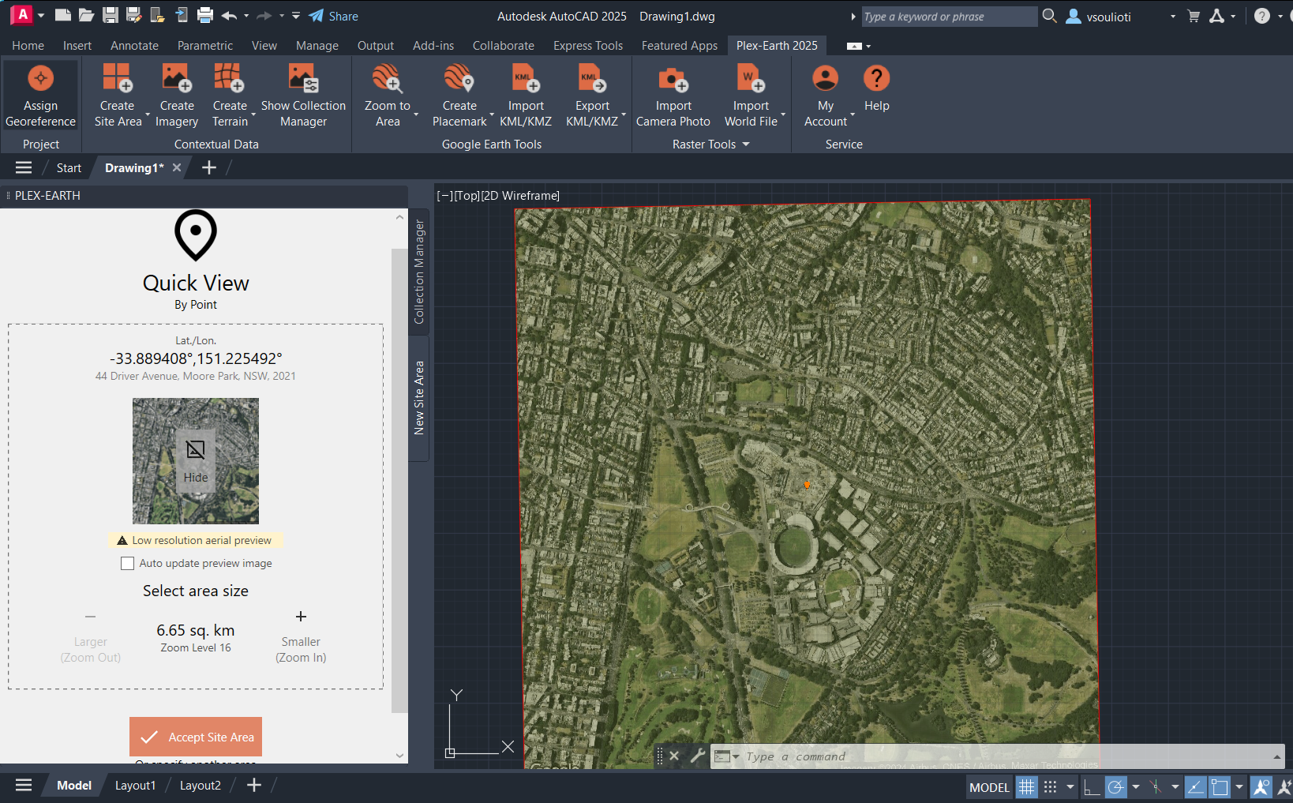Hide the aerial preview with Hide button

pos(195,461)
